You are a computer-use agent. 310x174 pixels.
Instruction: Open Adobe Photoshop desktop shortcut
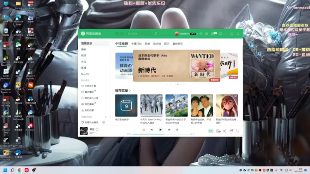(6, 74)
